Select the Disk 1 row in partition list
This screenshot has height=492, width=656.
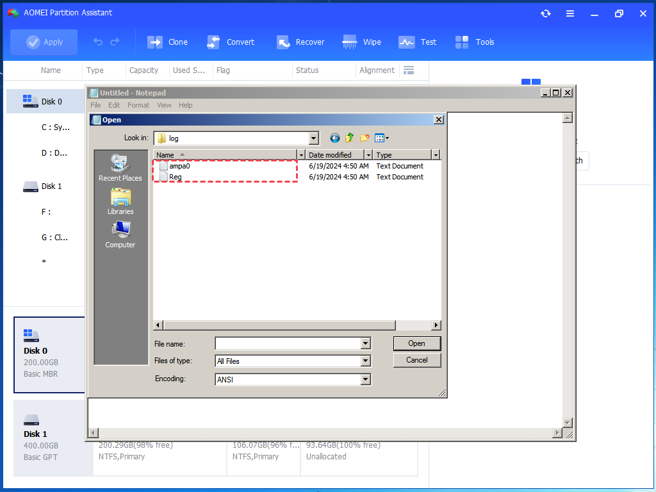pyautogui.click(x=45, y=186)
